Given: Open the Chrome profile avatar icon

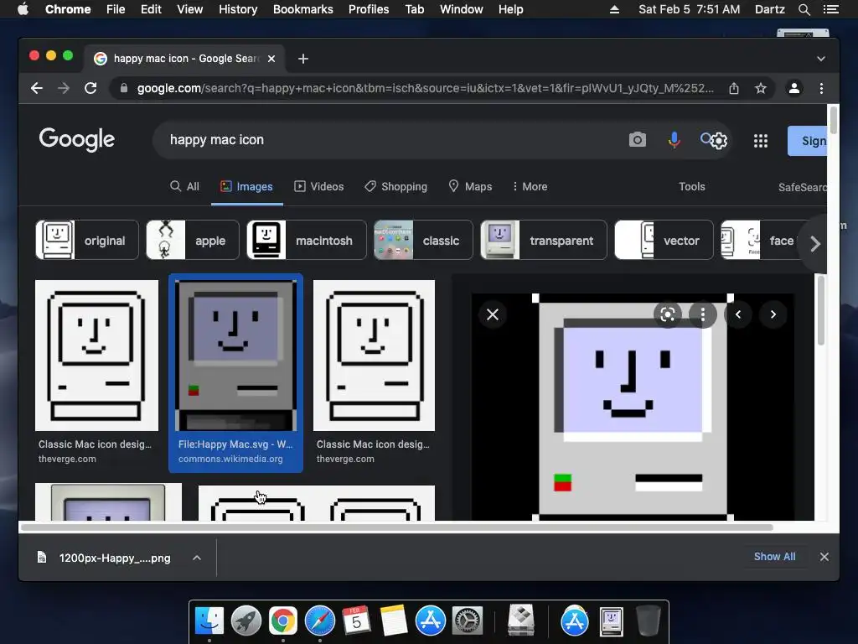Looking at the screenshot, I should tap(794, 88).
